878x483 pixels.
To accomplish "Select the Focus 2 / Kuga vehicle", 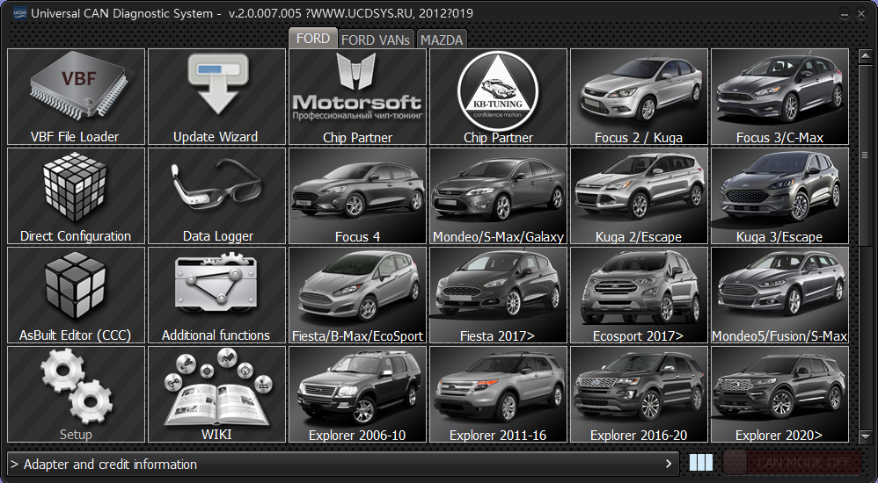I will click(639, 97).
